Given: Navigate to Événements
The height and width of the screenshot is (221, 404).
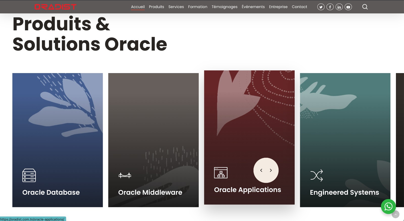Looking at the screenshot, I should [253, 7].
